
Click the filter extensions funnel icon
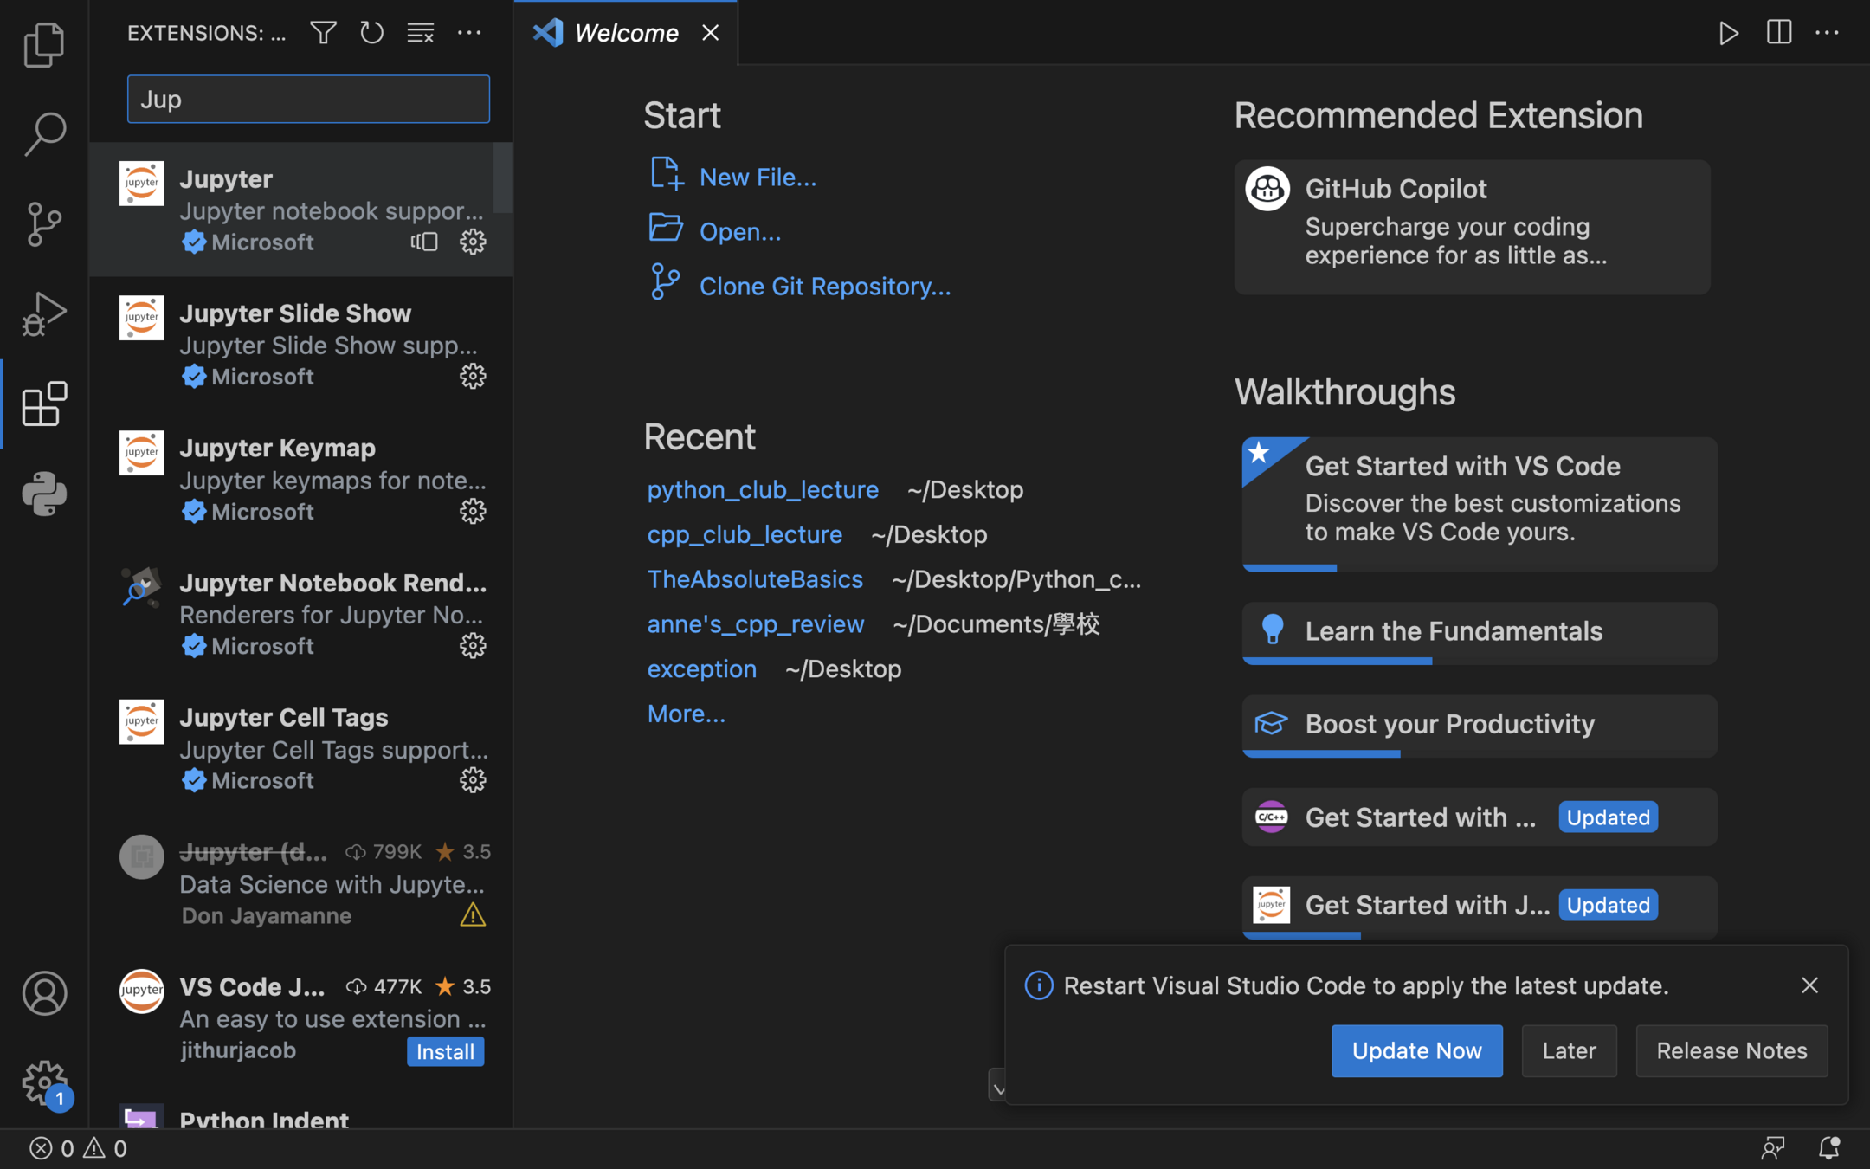[323, 33]
